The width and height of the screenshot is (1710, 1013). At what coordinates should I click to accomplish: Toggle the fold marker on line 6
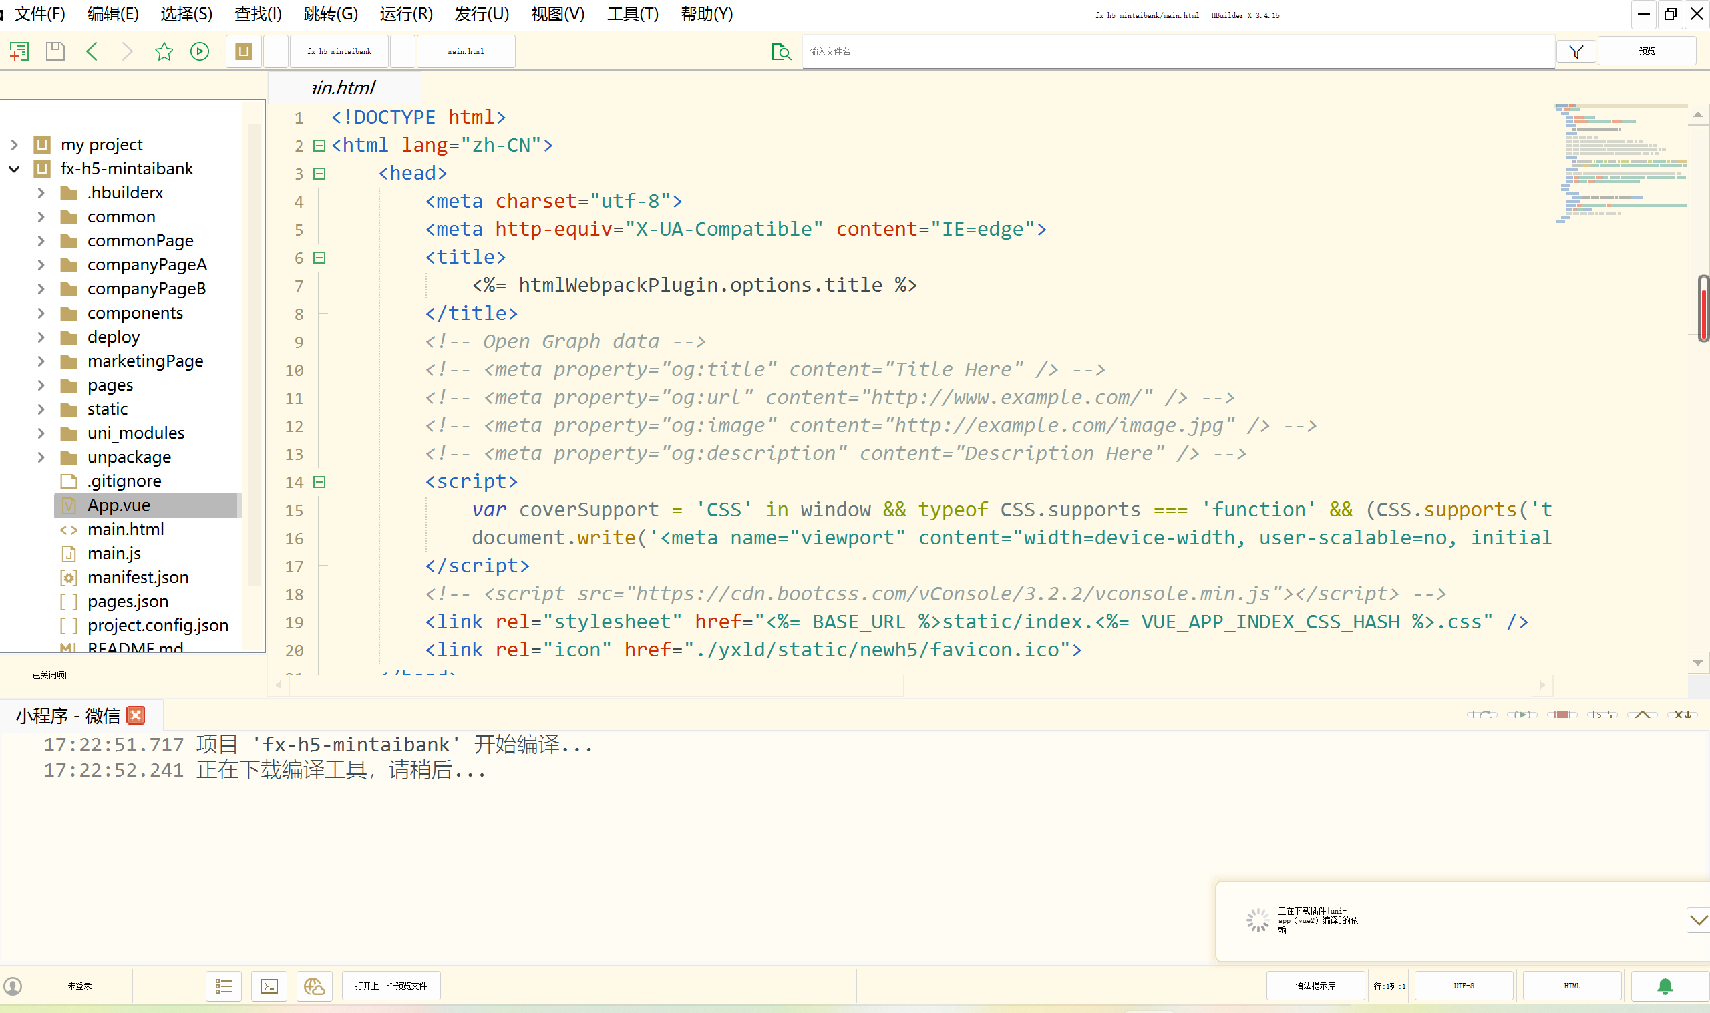(x=319, y=257)
